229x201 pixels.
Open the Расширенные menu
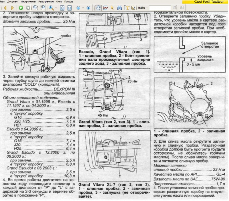click(46, 2)
